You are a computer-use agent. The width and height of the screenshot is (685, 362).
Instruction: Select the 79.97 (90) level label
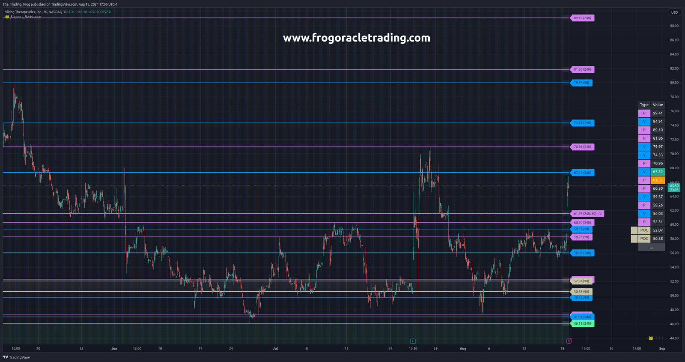[x=581, y=83]
